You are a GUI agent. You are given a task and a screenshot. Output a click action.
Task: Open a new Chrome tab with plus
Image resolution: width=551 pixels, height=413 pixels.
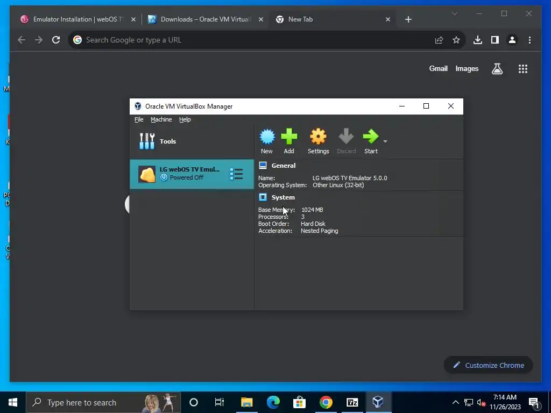[408, 19]
